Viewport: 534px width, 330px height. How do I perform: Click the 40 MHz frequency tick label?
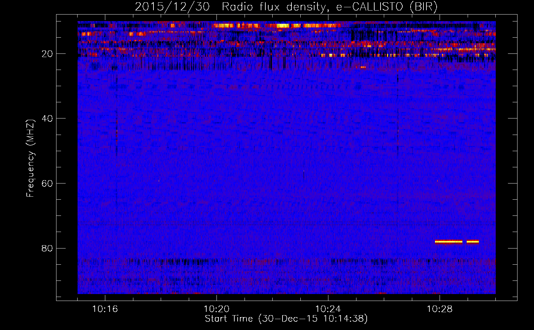pyautogui.click(x=48, y=119)
